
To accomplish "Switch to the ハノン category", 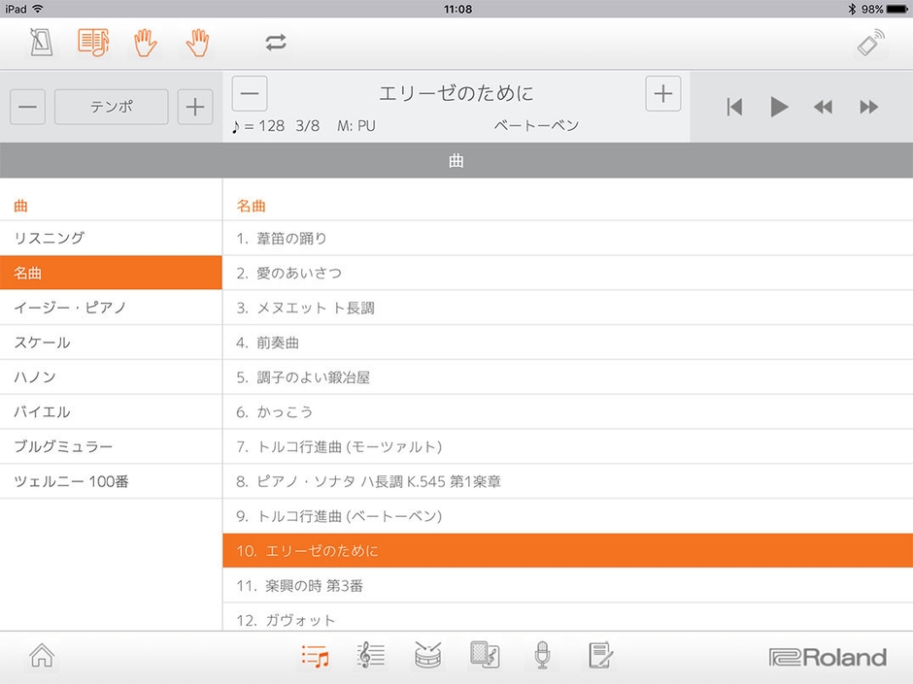I will pyautogui.click(x=111, y=377).
